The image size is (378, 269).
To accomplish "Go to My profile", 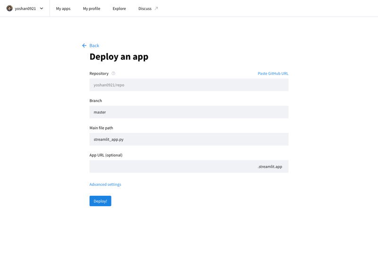I will 91,9.
